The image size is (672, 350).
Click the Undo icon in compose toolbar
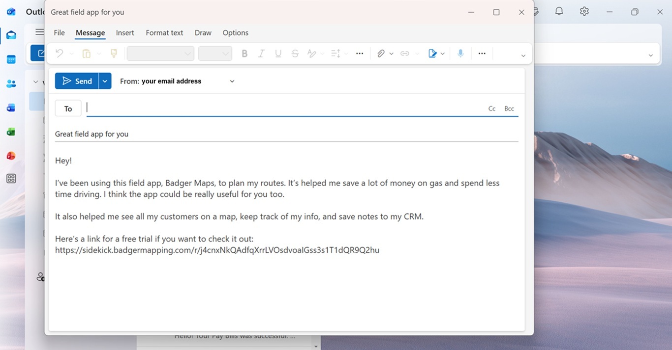click(60, 54)
